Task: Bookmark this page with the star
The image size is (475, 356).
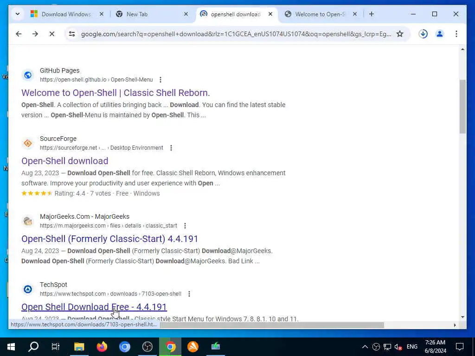Action: (400, 34)
